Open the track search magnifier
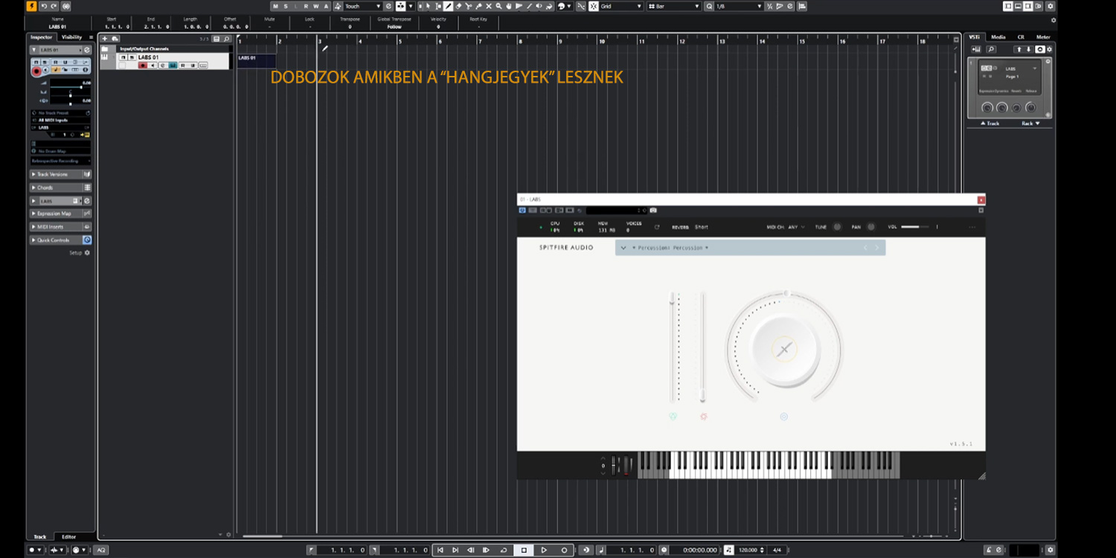The image size is (1116, 558). pos(226,39)
